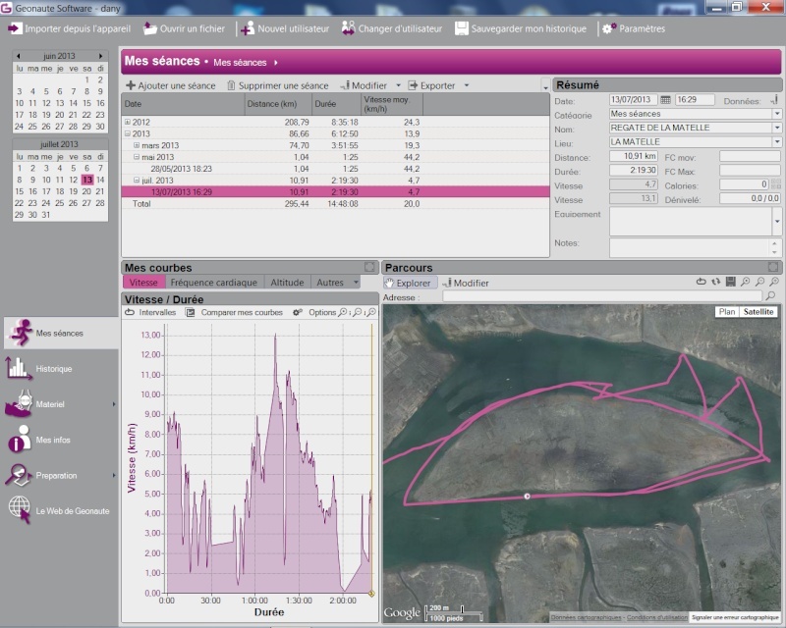Sort by Vitesse moy. column header
Image resolution: width=786 pixels, height=628 pixels.
[x=392, y=104]
